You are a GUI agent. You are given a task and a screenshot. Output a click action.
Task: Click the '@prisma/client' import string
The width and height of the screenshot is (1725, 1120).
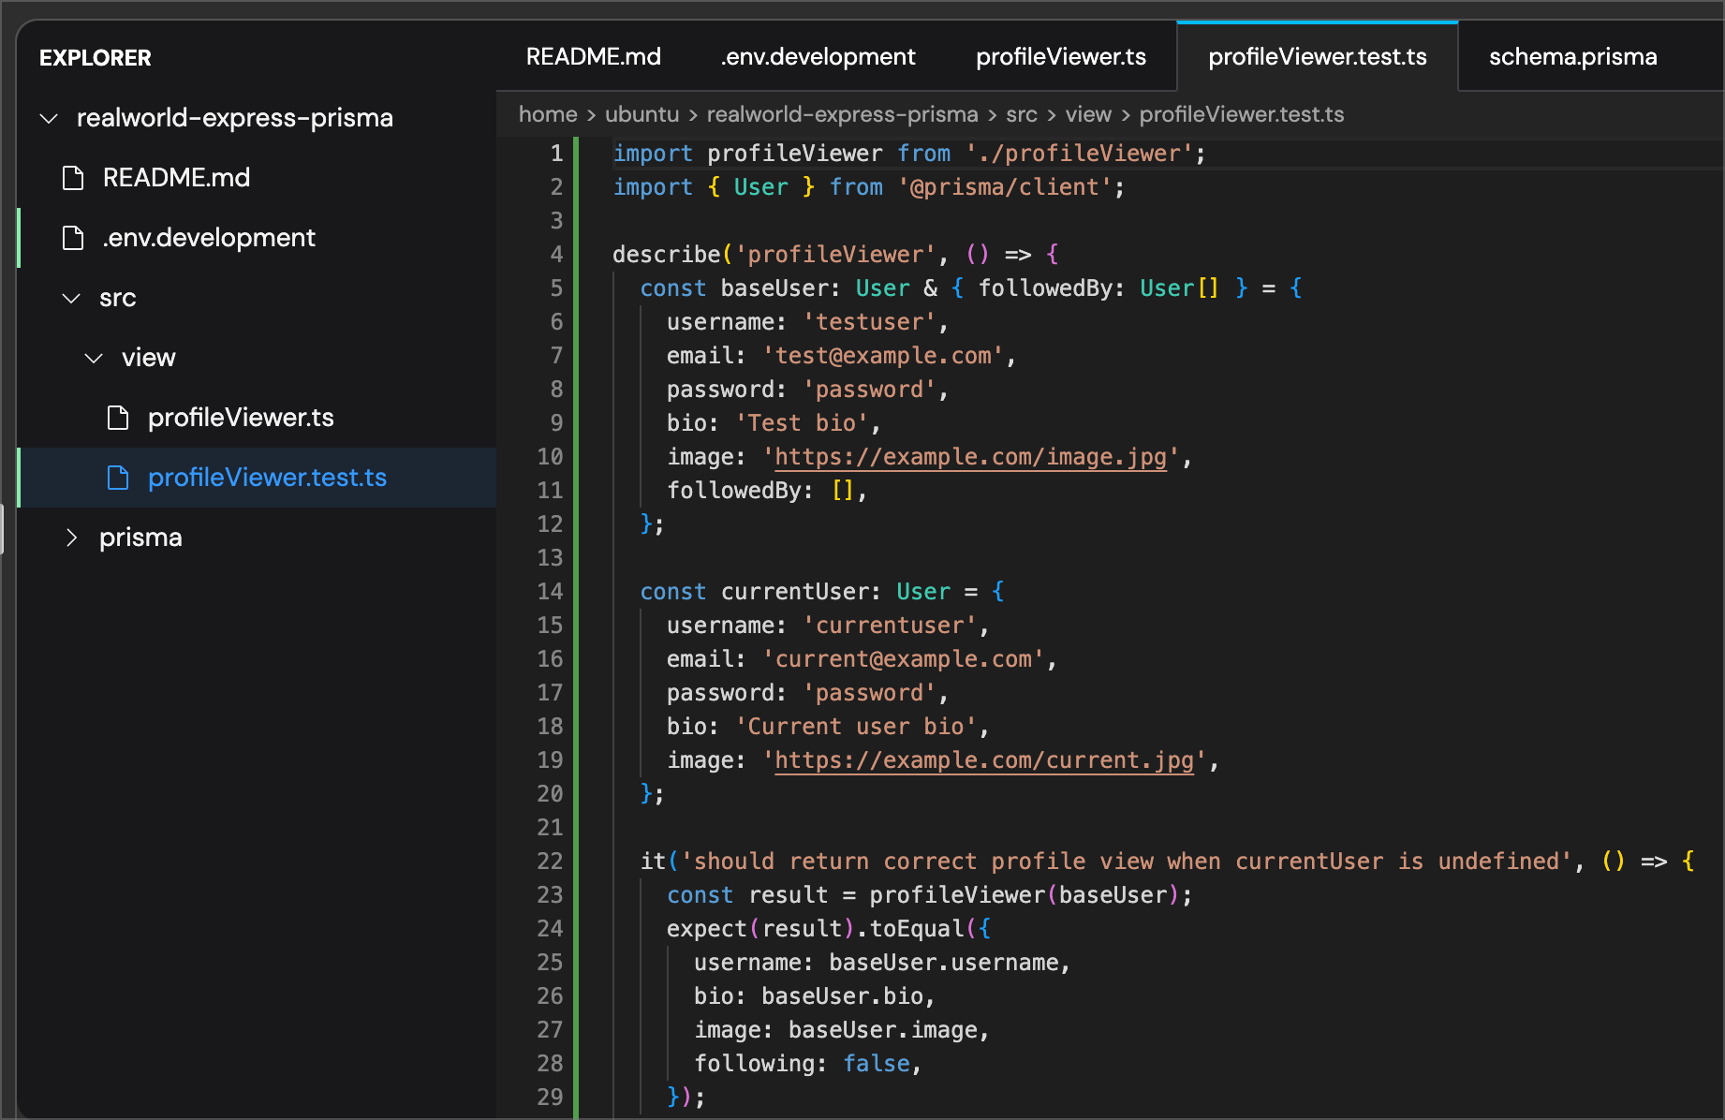(x=1005, y=187)
